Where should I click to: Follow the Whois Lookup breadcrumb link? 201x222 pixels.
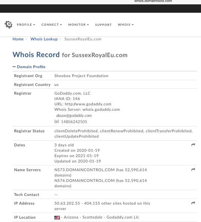(x=44, y=39)
